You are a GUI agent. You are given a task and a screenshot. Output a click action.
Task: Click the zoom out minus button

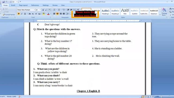(161, 97)
